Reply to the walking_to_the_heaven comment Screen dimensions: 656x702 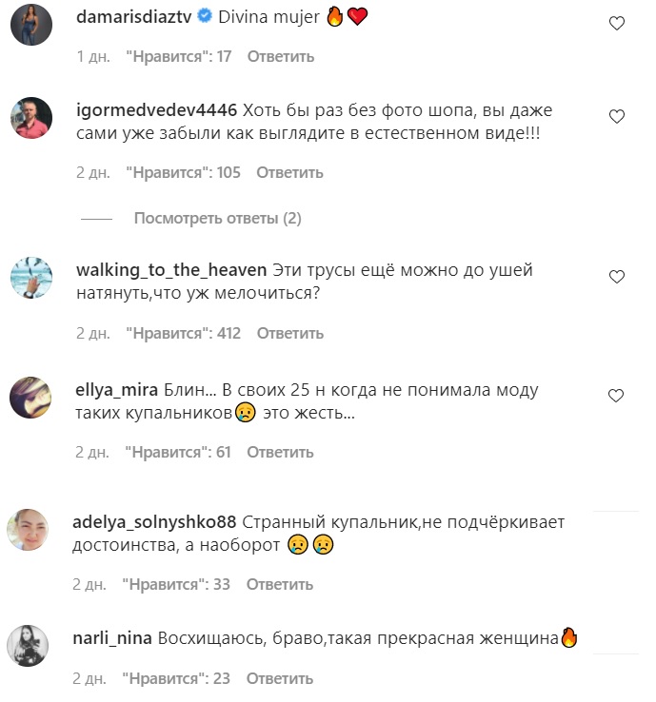(290, 334)
